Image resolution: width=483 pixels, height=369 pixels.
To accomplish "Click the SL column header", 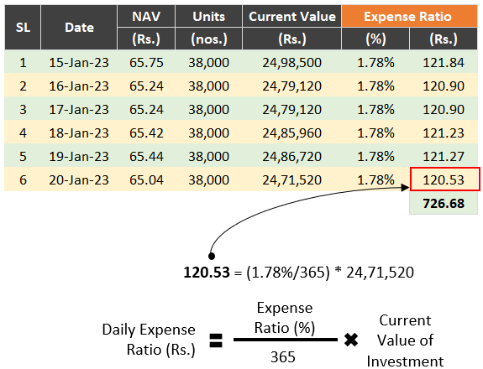I will coord(23,28).
